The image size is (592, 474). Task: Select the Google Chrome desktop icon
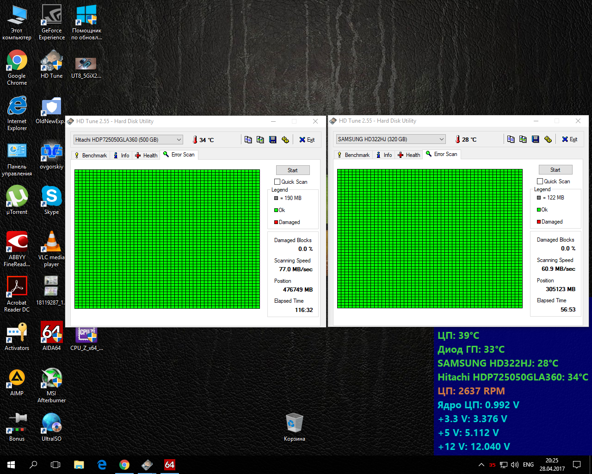[x=17, y=68]
